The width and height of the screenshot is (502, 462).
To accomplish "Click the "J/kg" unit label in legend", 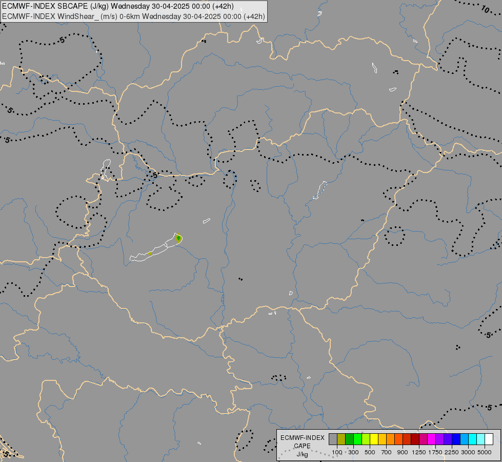I will pos(302,454).
